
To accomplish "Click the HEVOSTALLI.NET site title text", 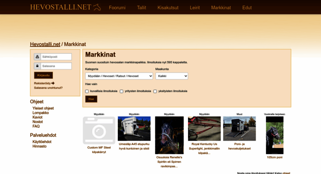I will (x=61, y=7).
